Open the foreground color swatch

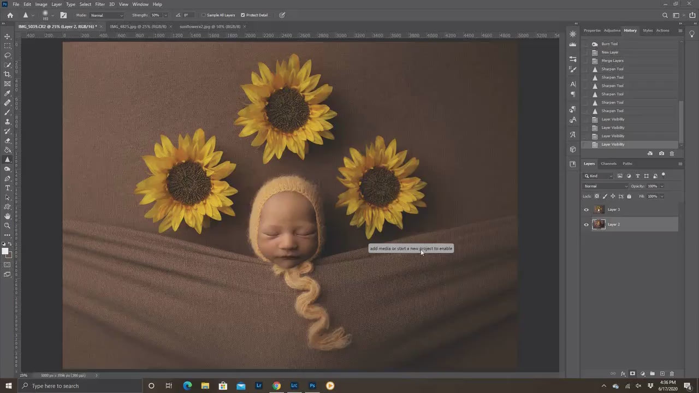5,250
